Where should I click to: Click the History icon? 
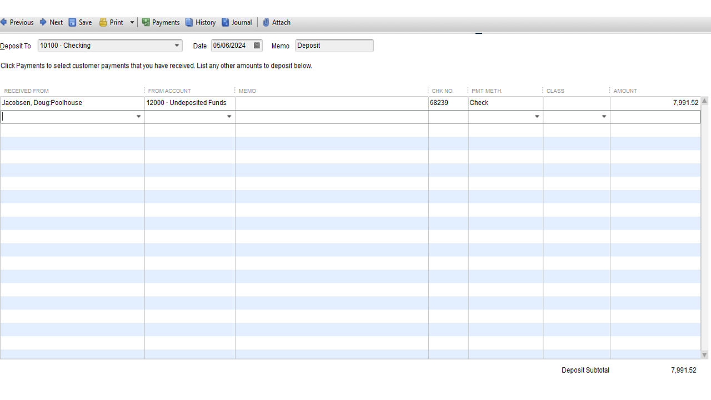[189, 22]
